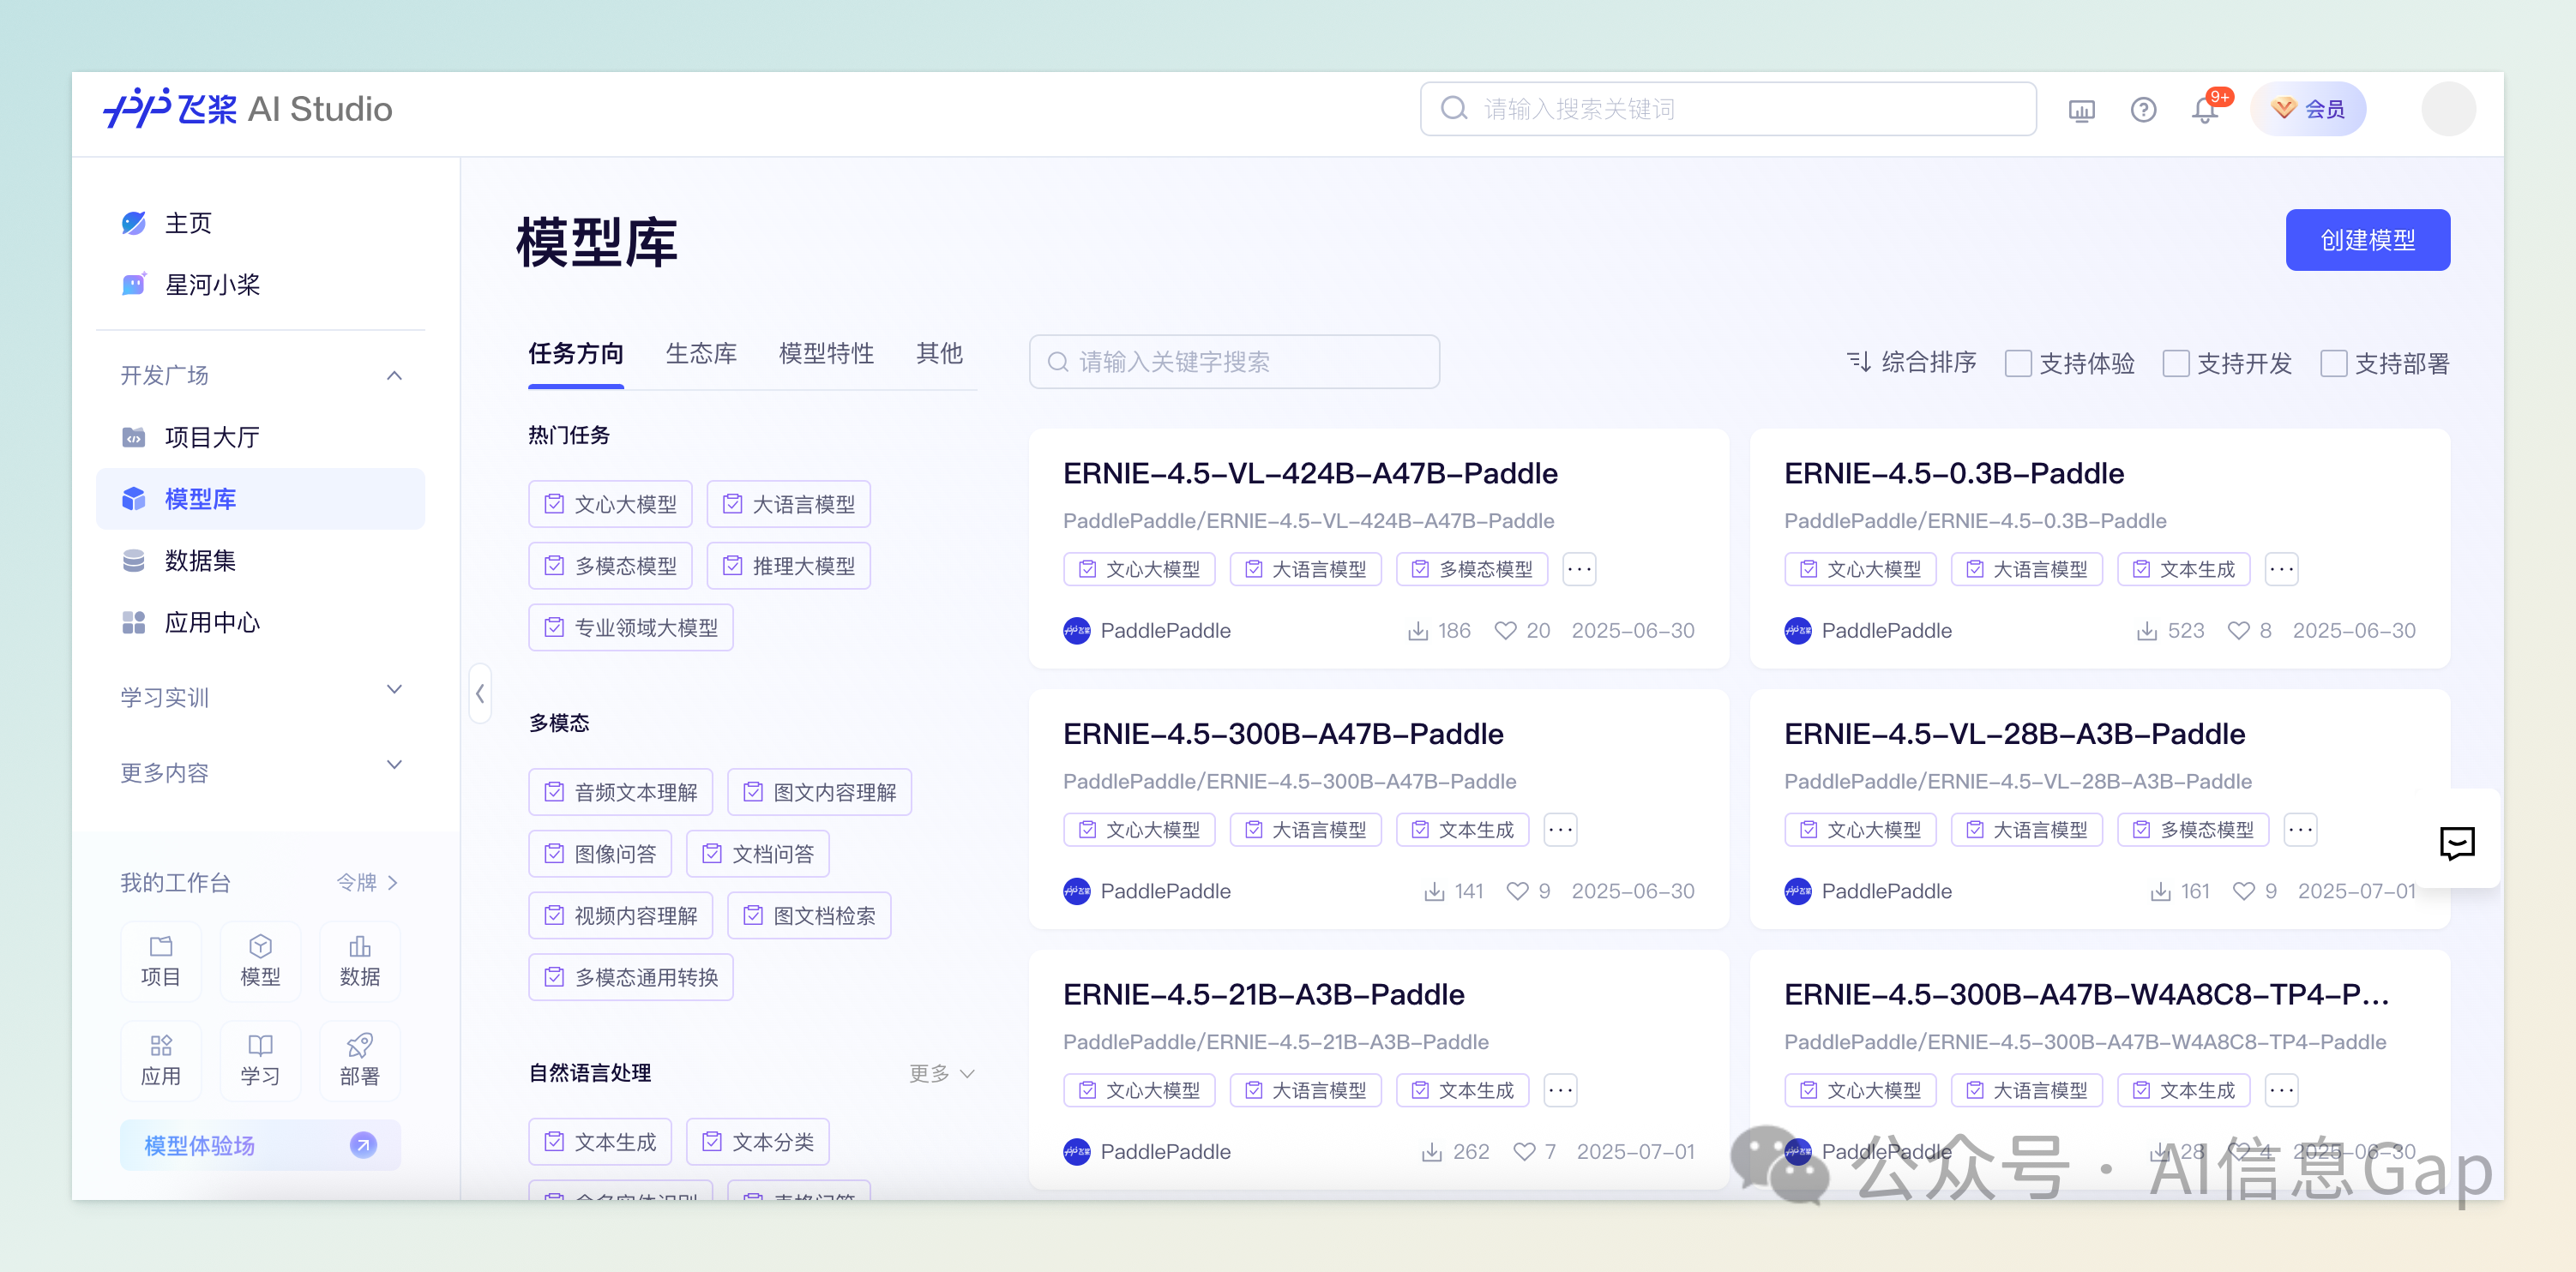Toggle the 文心大模型 task filter tag
This screenshot has height=1272, width=2576.
(610, 504)
